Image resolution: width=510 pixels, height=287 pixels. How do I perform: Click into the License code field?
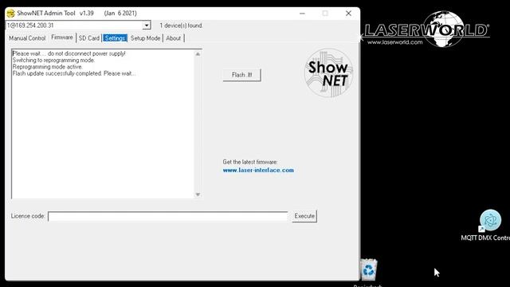pyautogui.click(x=168, y=216)
